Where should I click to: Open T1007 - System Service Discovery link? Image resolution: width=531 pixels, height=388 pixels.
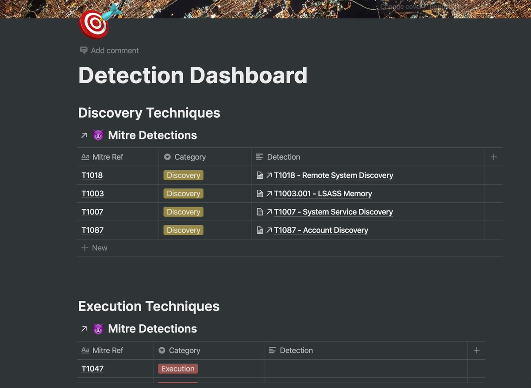(x=333, y=212)
